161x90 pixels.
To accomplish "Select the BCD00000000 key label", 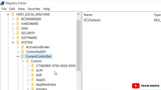I will click(31, 19).
